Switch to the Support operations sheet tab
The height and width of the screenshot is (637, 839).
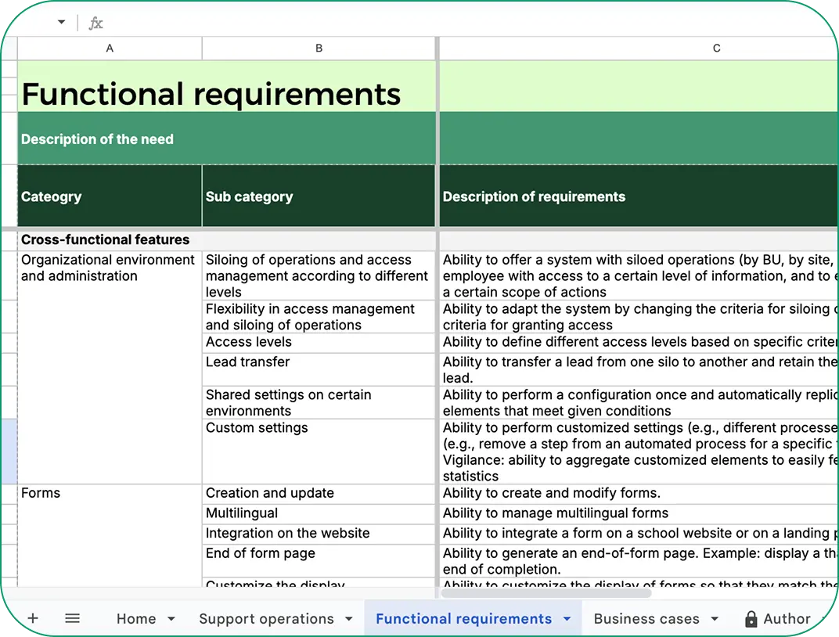click(x=266, y=619)
